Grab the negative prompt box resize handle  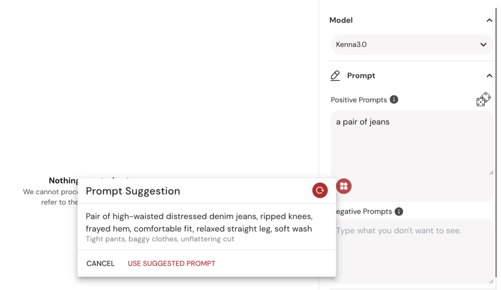pos(491,281)
